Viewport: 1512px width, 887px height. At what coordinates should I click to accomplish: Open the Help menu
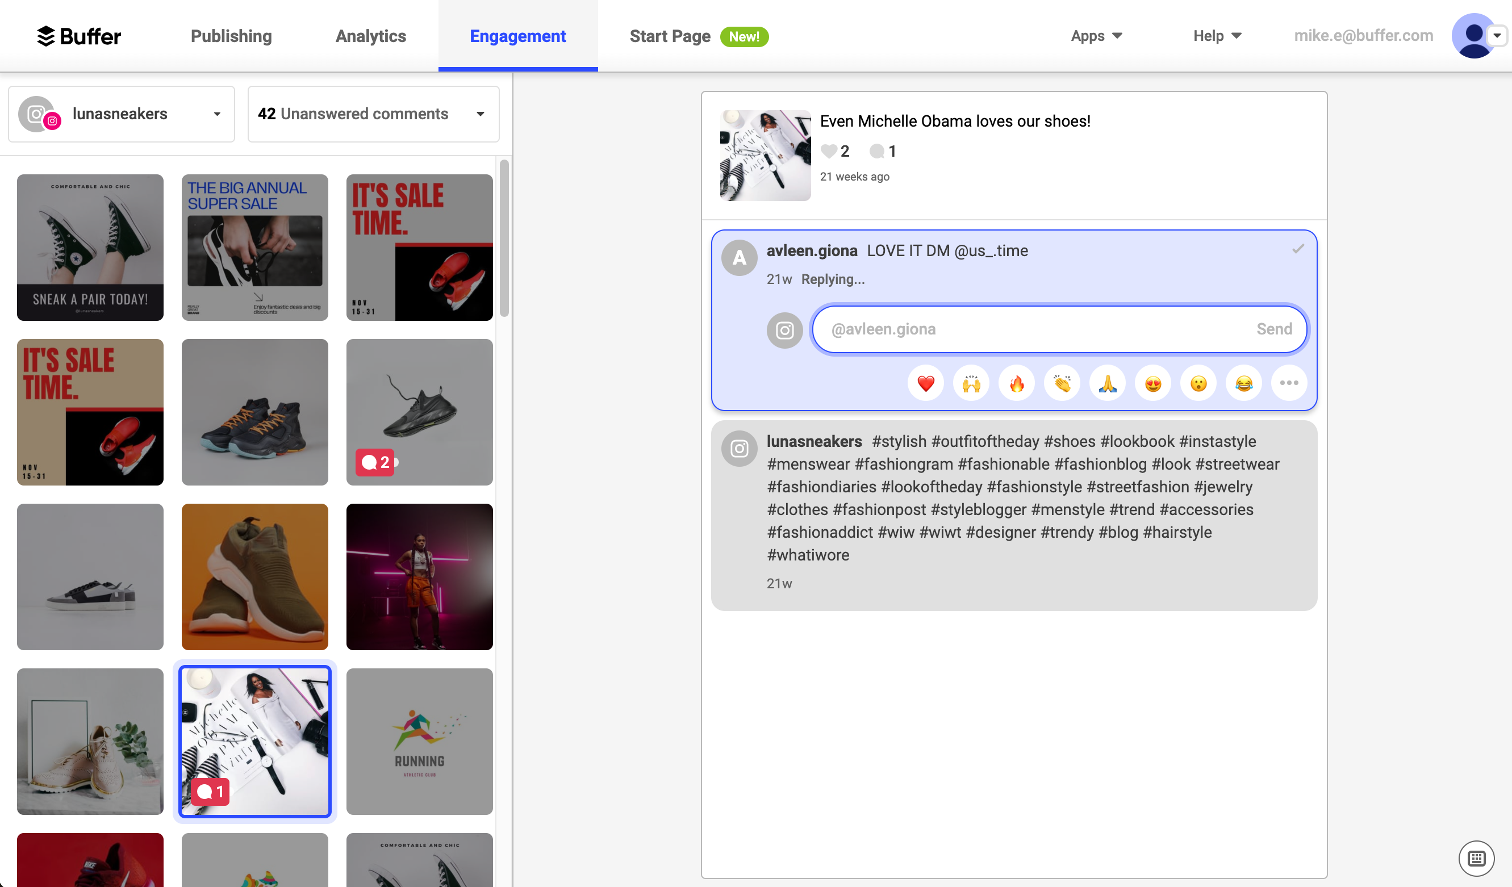(x=1216, y=35)
